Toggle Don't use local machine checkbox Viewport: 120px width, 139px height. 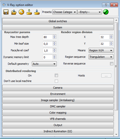[56, 81]
